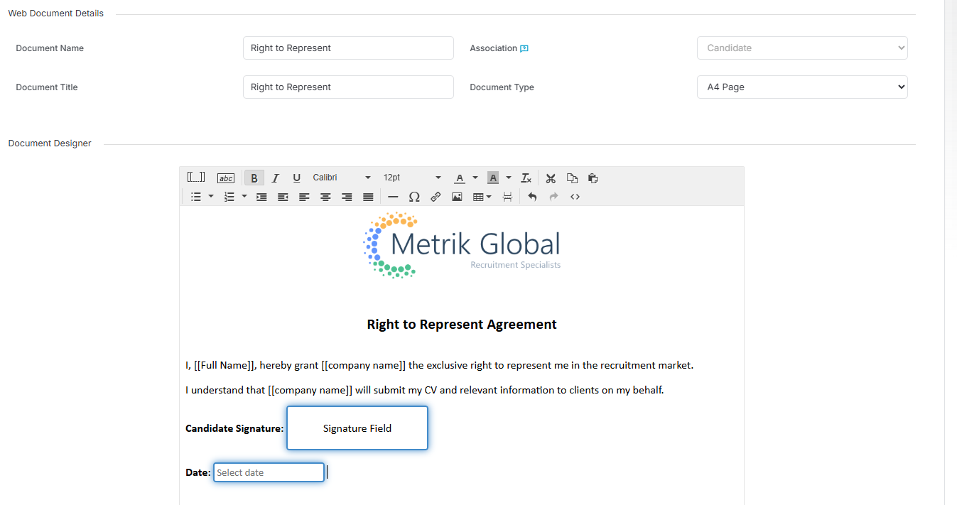
Task: Align text left
Action: 304,197
